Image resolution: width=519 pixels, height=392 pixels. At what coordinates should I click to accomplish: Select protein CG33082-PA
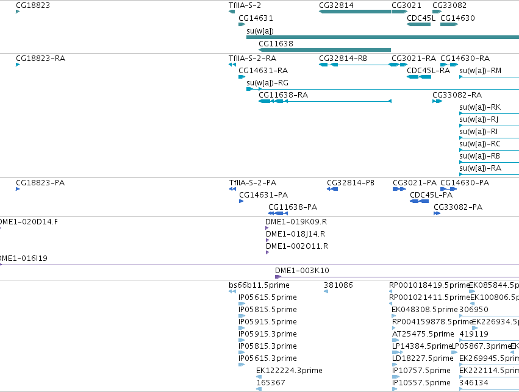click(x=458, y=207)
